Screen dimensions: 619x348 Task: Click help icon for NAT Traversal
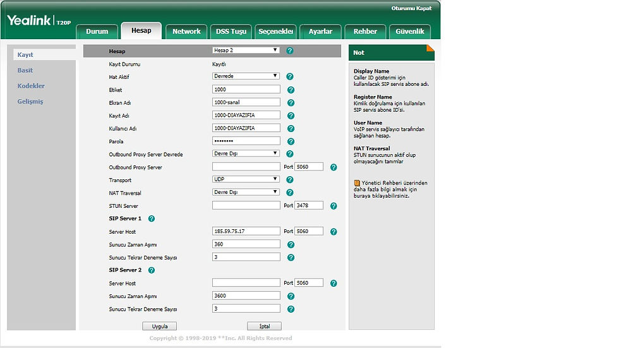point(290,193)
